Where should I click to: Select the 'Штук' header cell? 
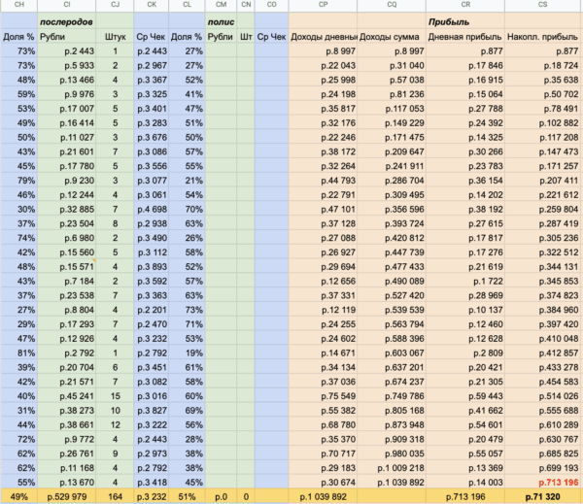pyautogui.click(x=115, y=37)
